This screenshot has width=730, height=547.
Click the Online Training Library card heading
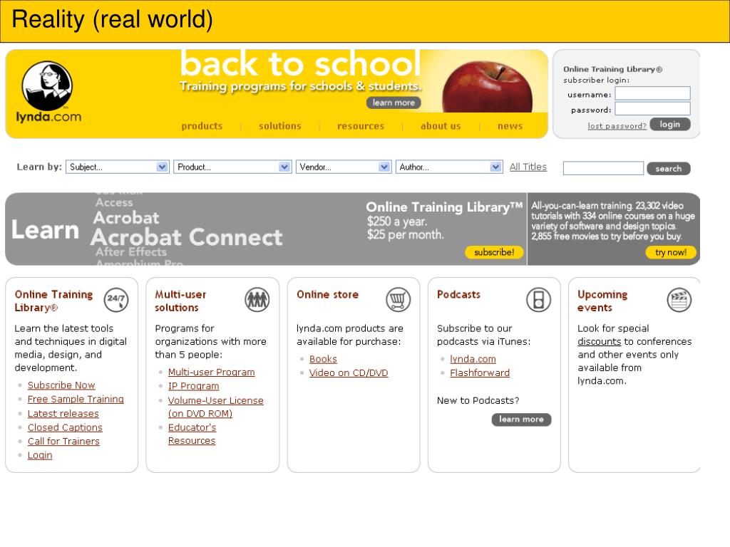pos(53,301)
